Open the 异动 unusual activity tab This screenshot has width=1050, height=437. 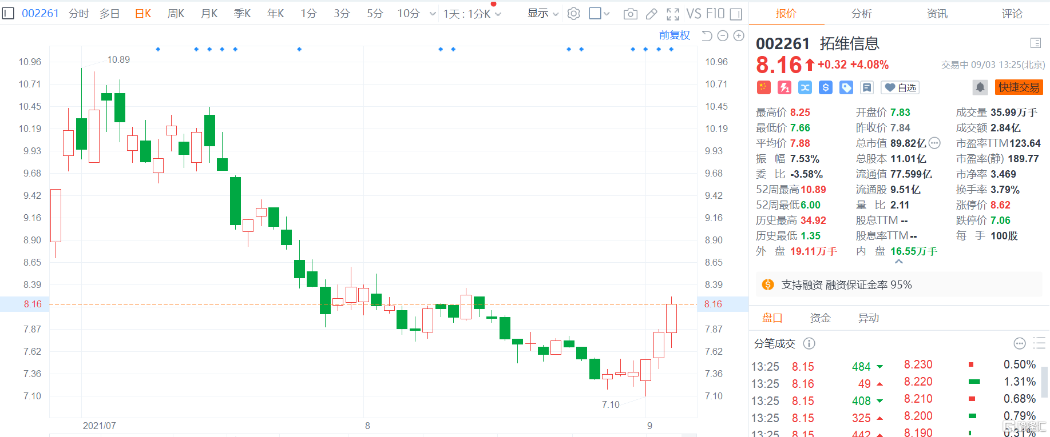click(x=869, y=318)
